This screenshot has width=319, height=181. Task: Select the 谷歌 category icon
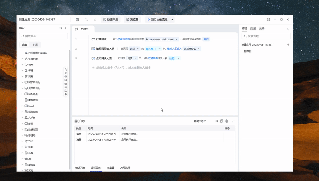click(x=26, y=153)
